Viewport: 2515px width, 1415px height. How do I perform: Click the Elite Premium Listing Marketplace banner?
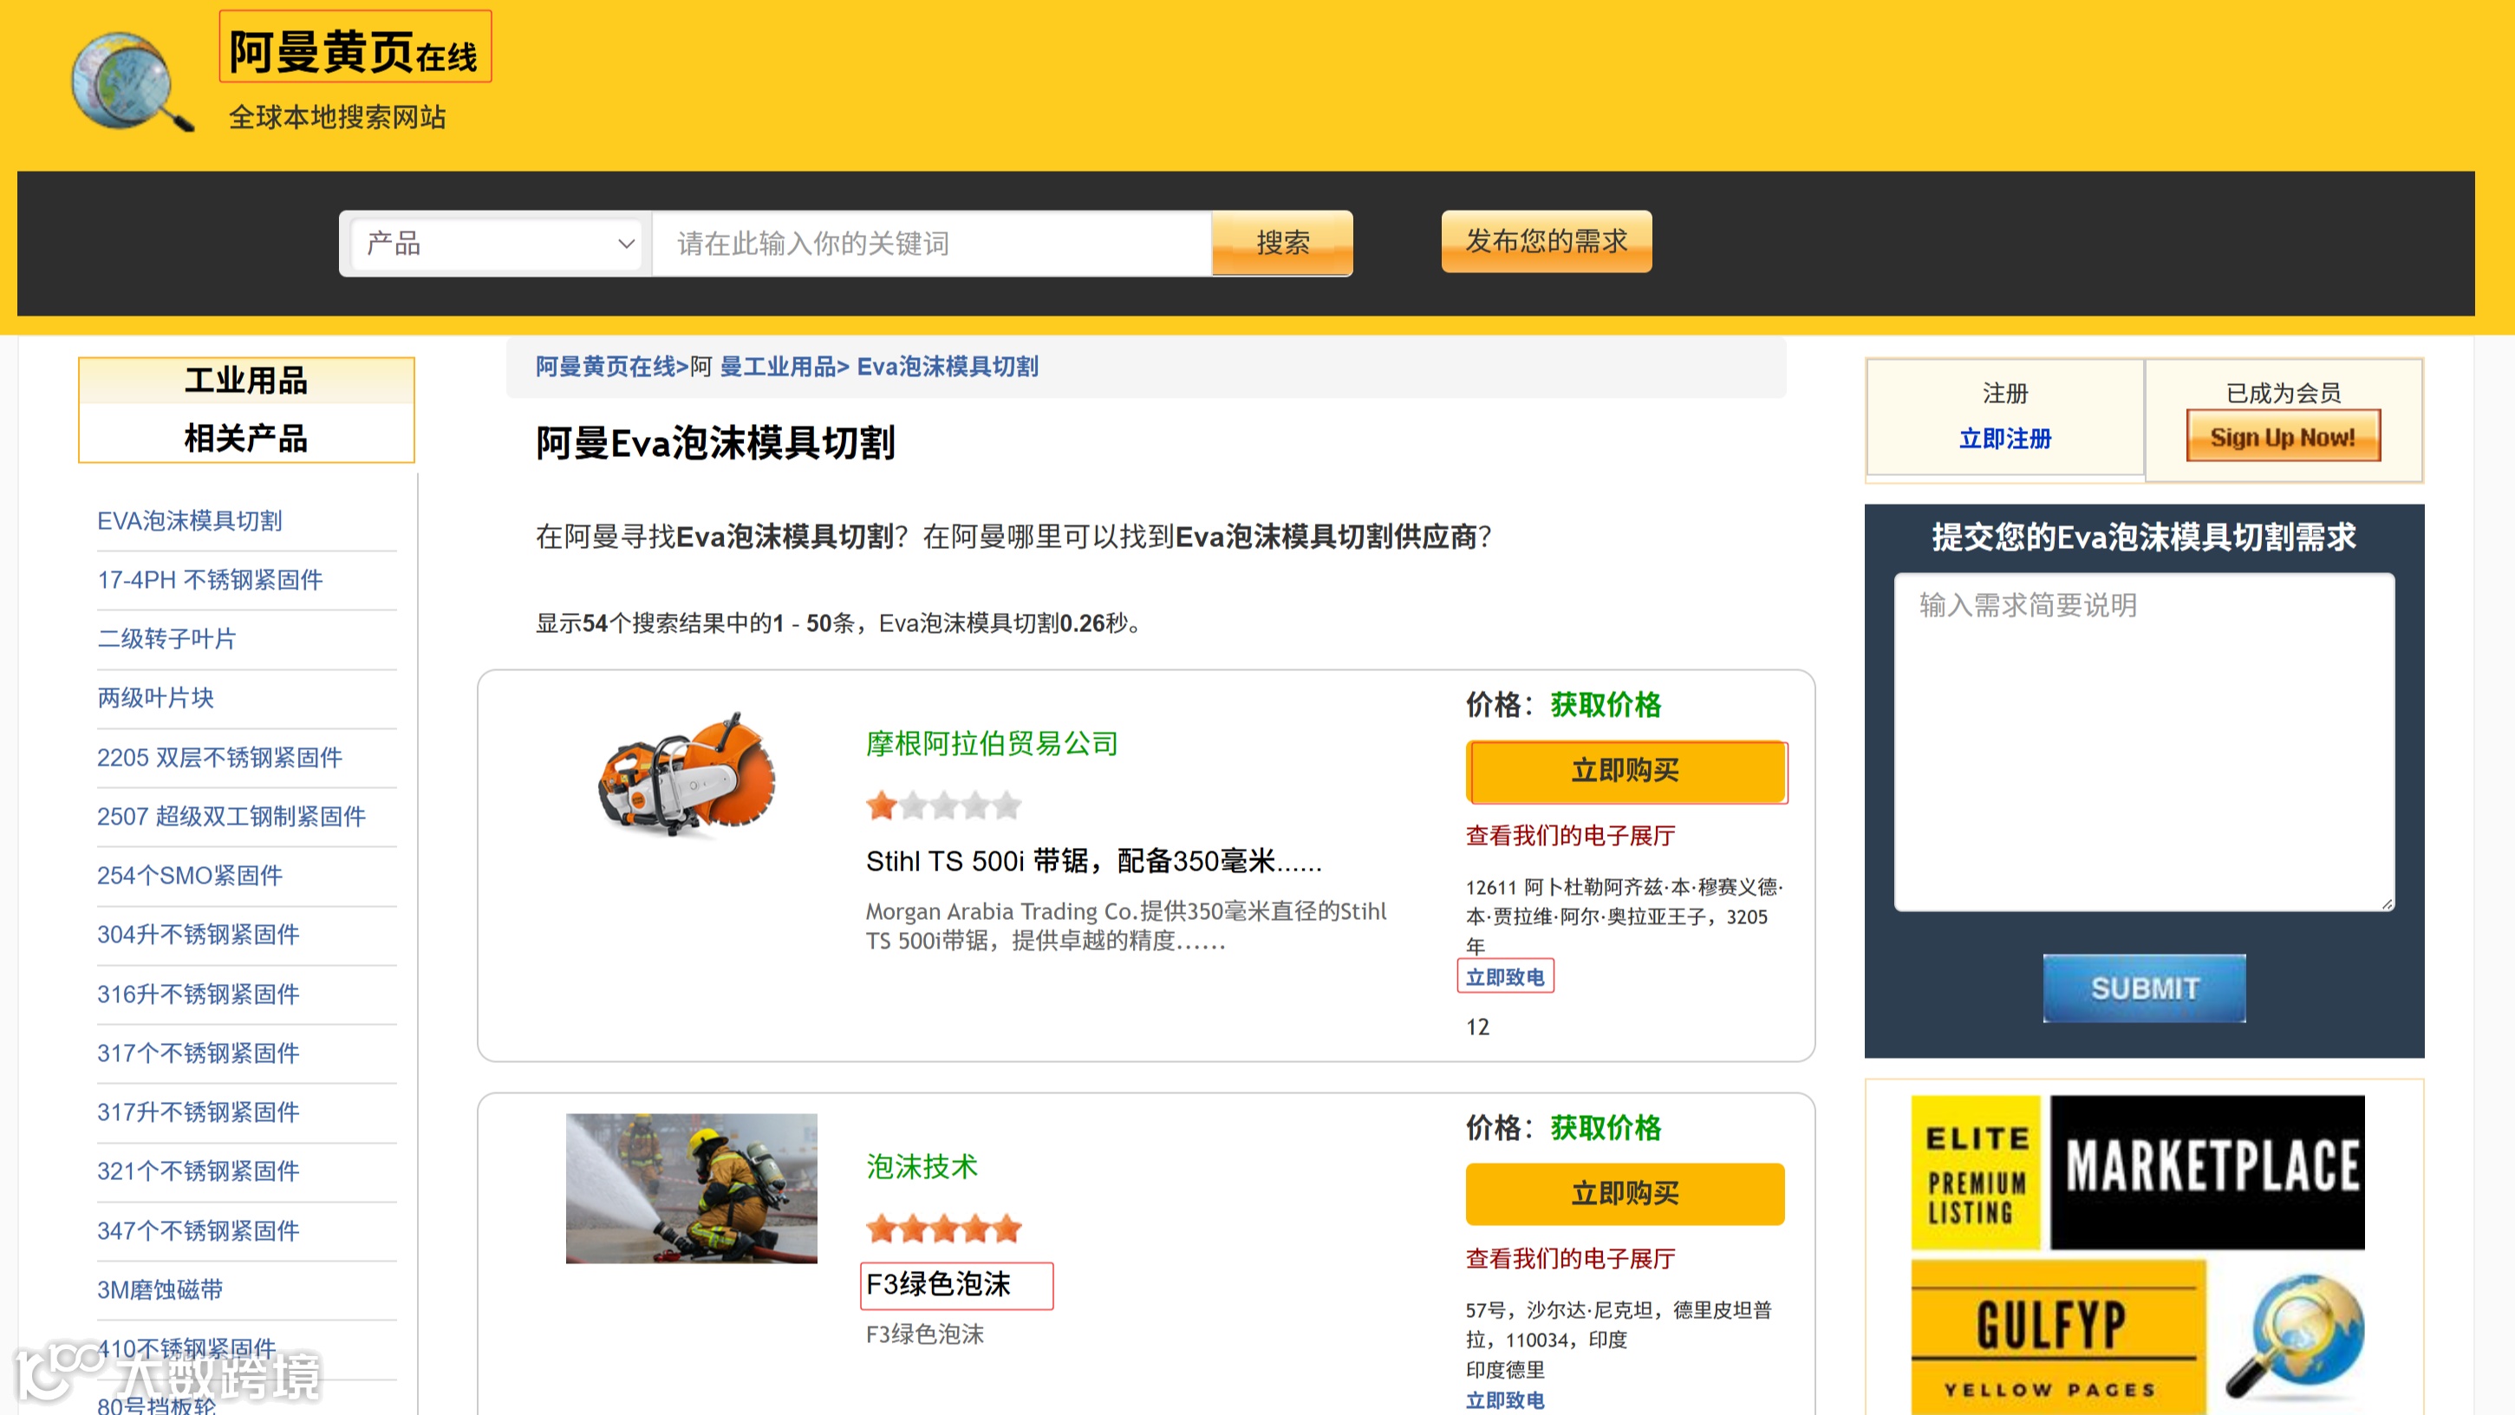click(x=2137, y=1172)
